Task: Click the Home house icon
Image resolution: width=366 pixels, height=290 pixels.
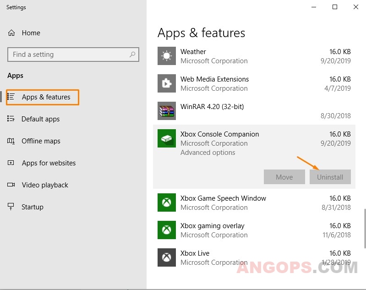Action: tap(11, 33)
